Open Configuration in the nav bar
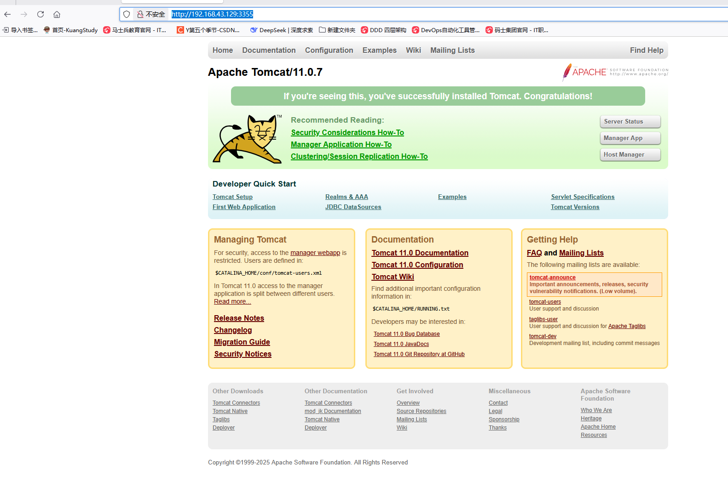 329,50
